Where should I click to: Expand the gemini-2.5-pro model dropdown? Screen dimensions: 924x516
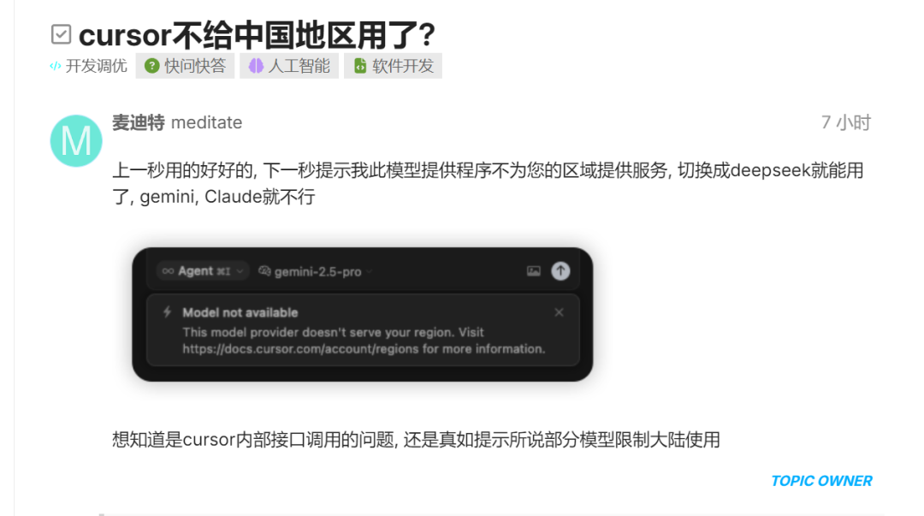(315, 271)
